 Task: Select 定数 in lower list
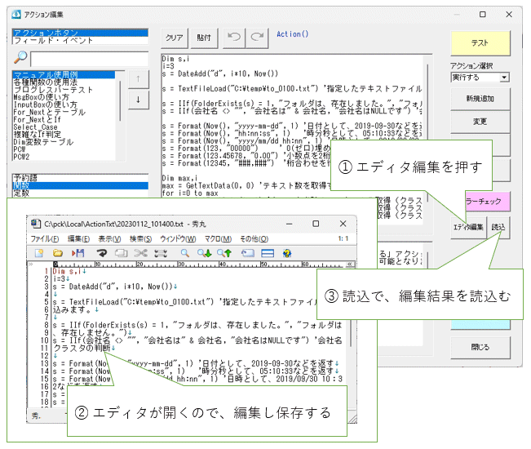coord(81,193)
